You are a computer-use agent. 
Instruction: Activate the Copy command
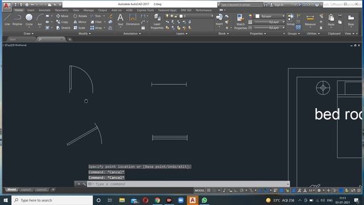[x=62, y=22]
